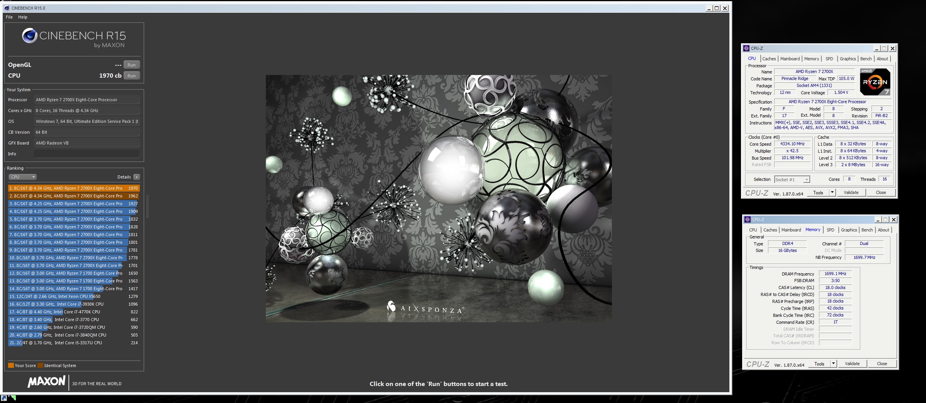926x403 pixels.
Task: Maximize the Cinebench window
Action: (717, 8)
